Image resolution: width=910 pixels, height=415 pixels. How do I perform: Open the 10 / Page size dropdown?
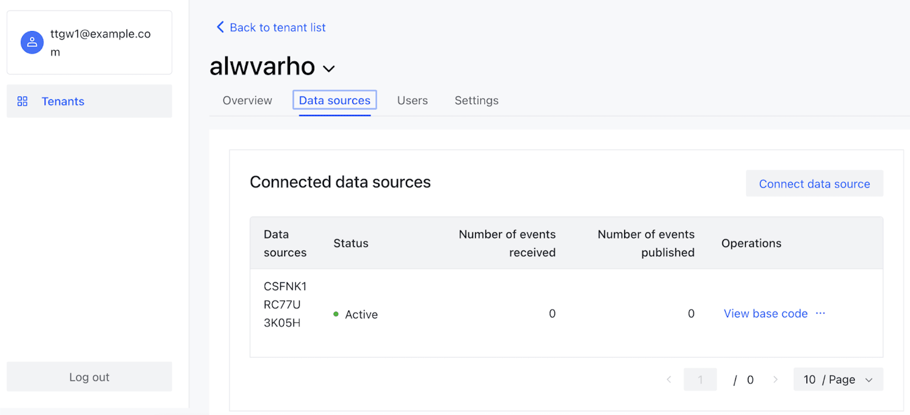point(838,379)
